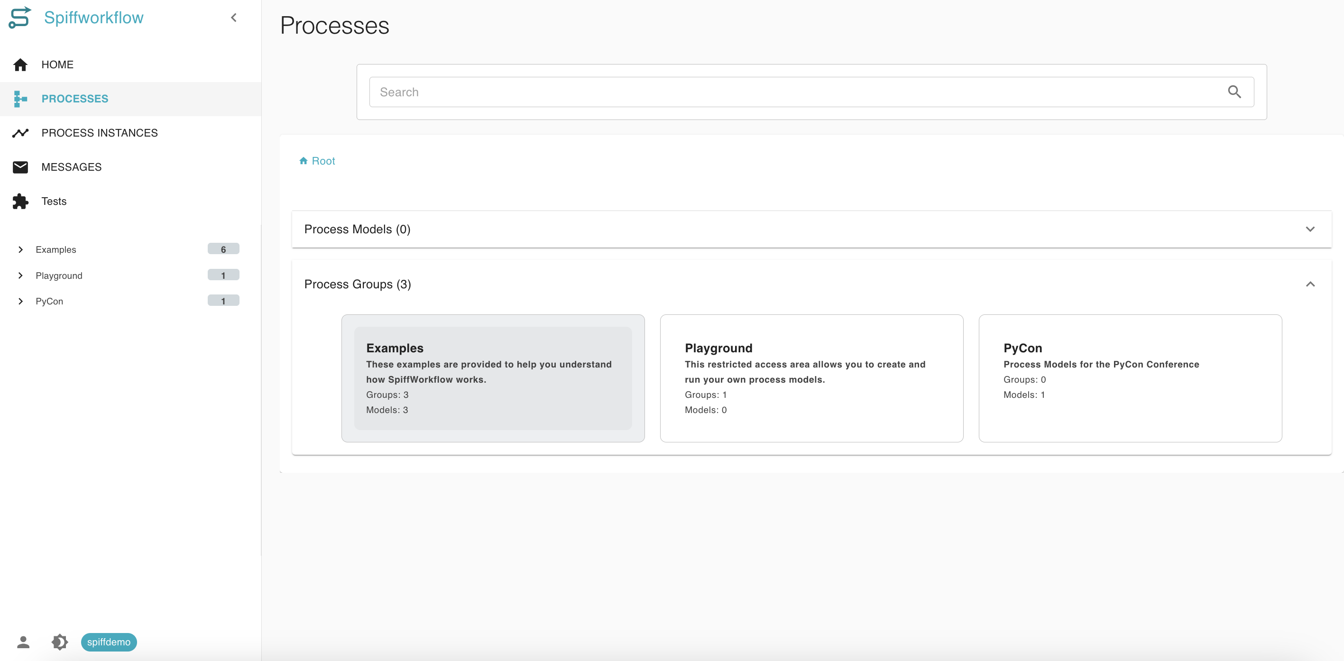Select PROCESSES in the sidebar
Screen dimensions: 1344x661
[x=130, y=99]
